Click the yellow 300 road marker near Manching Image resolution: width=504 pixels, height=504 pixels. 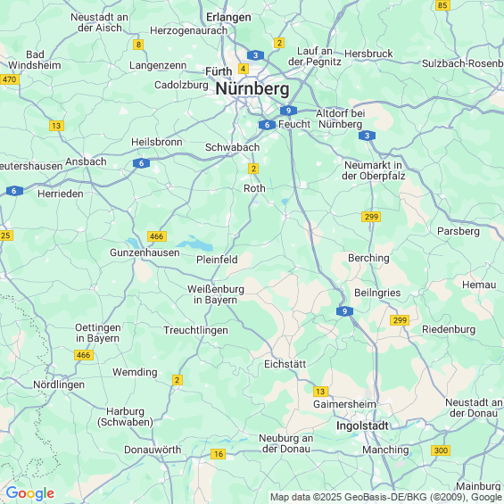click(441, 450)
